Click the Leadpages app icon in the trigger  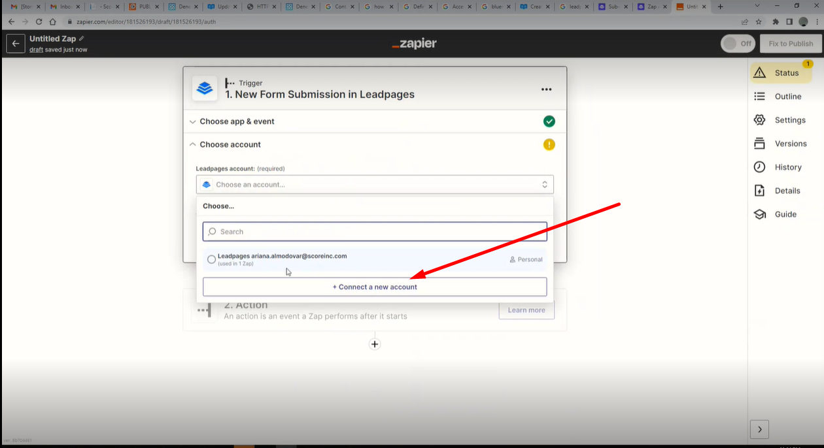[x=205, y=88]
